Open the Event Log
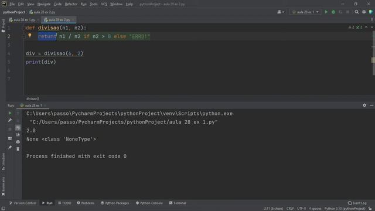The height and width of the screenshot is (211, 375). tap(357, 203)
